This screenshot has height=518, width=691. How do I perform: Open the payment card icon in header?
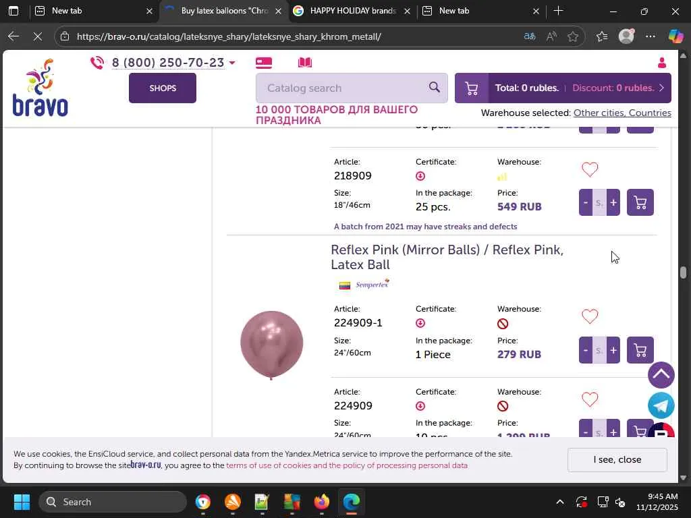click(x=264, y=63)
